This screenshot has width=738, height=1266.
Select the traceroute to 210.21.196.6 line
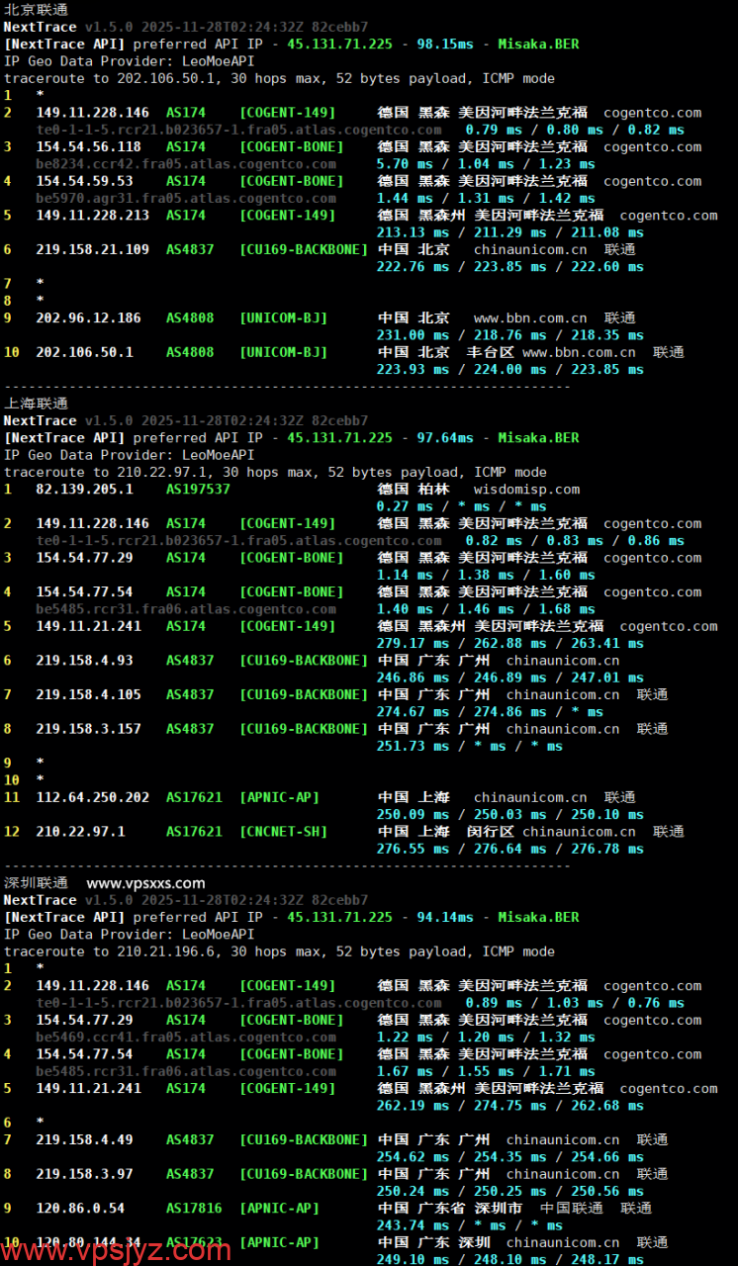279,951
